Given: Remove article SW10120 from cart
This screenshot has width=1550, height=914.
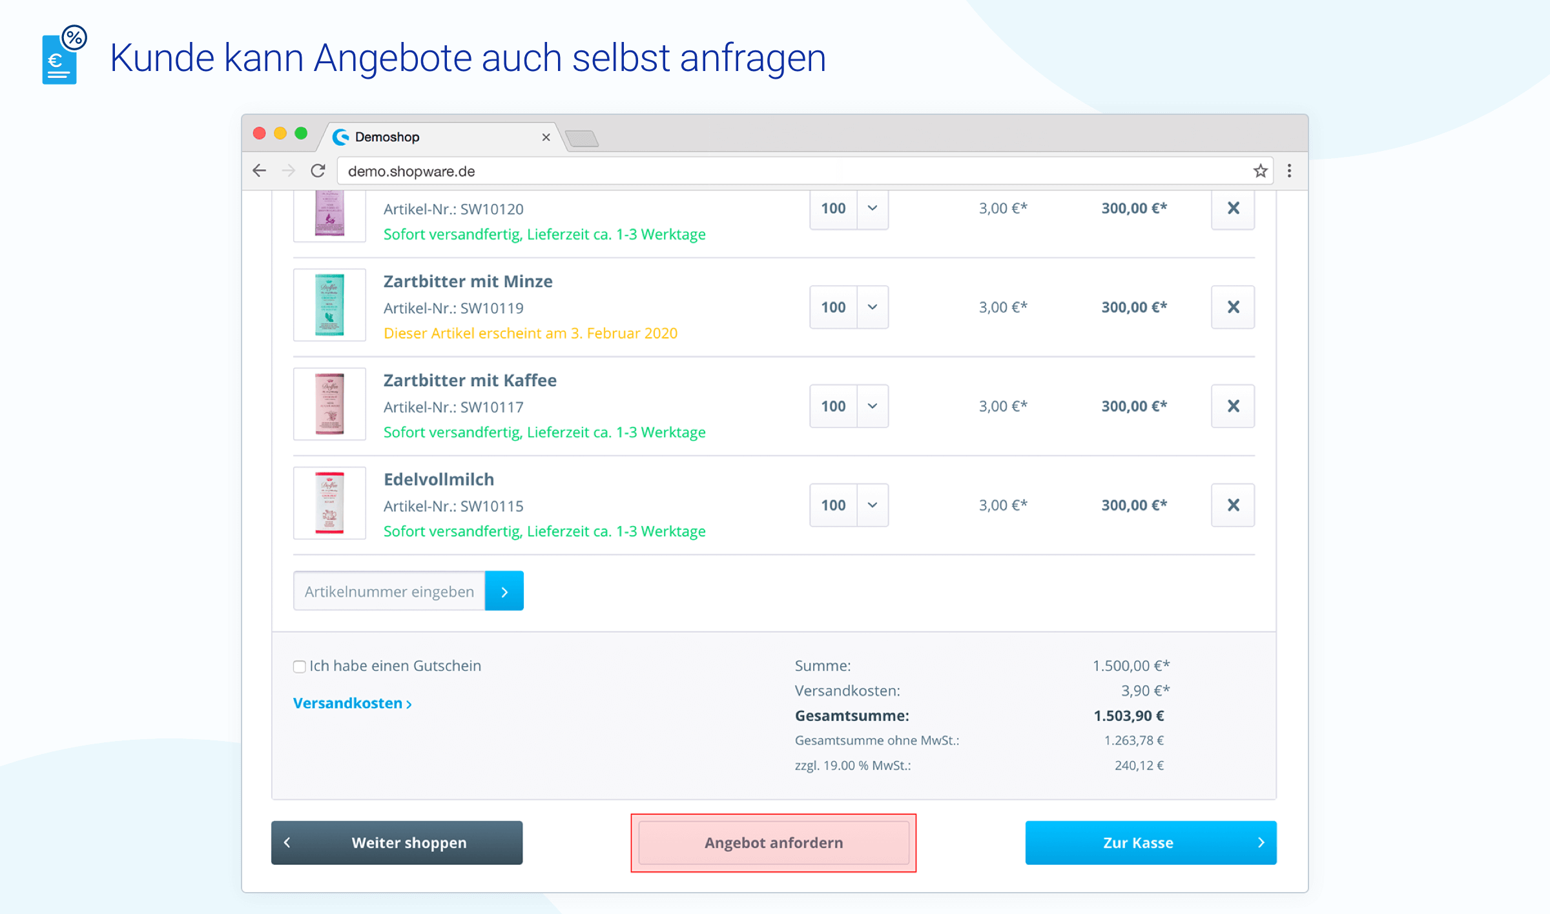Looking at the screenshot, I should (x=1233, y=208).
